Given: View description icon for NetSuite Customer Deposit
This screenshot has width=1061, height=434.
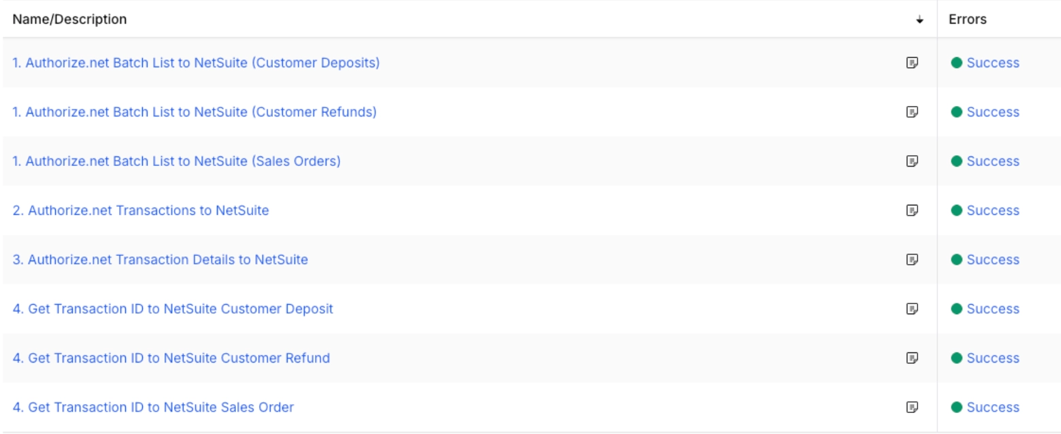Looking at the screenshot, I should point(913,309).
